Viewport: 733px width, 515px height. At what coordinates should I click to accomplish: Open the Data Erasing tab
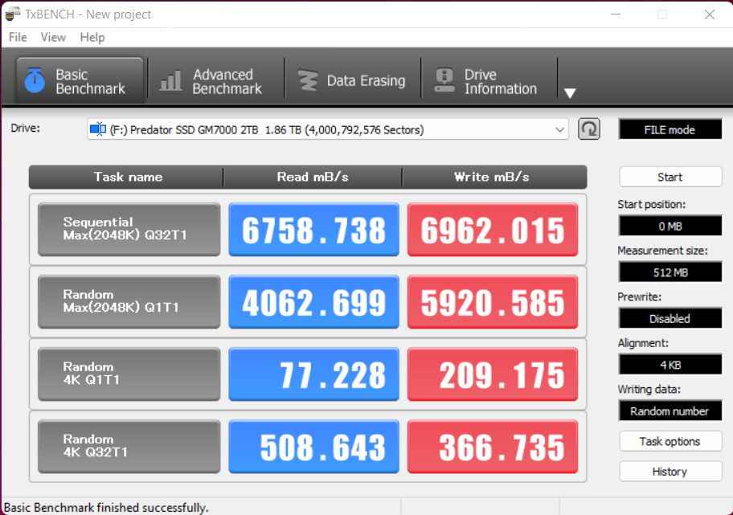[351, 81]
